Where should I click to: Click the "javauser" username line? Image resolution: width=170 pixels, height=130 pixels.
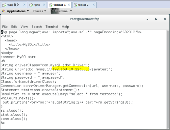click(x=31, y=73)
